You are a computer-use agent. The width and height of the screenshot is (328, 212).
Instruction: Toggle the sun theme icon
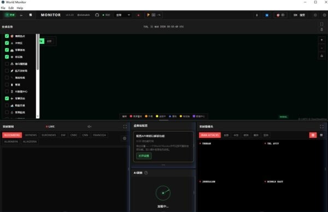pos(315,15)
